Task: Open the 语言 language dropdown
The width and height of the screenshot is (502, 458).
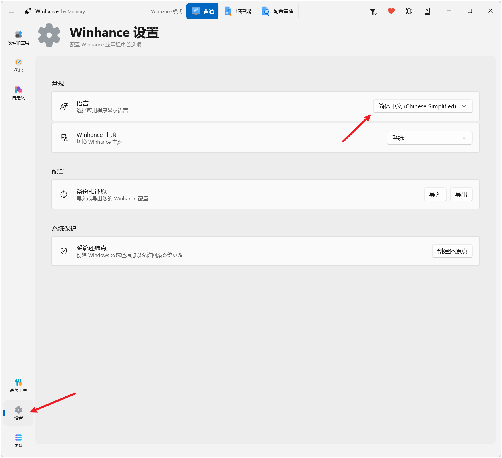Action: pyautogui.click(x=423, y=106)
